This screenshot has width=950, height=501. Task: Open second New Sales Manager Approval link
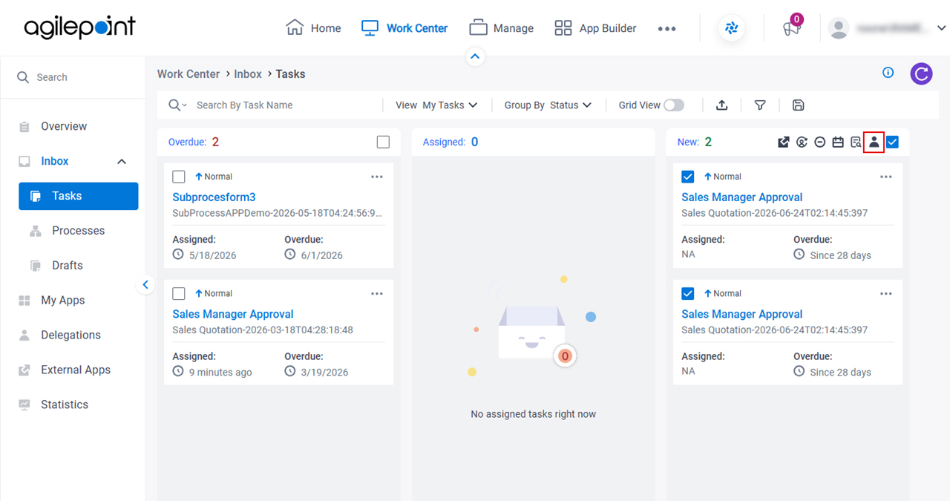[742, 314]
